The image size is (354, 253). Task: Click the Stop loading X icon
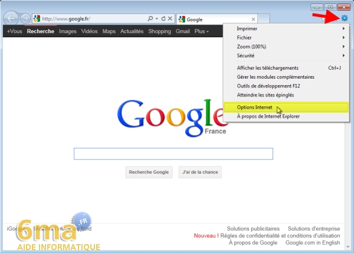point(170,18)
